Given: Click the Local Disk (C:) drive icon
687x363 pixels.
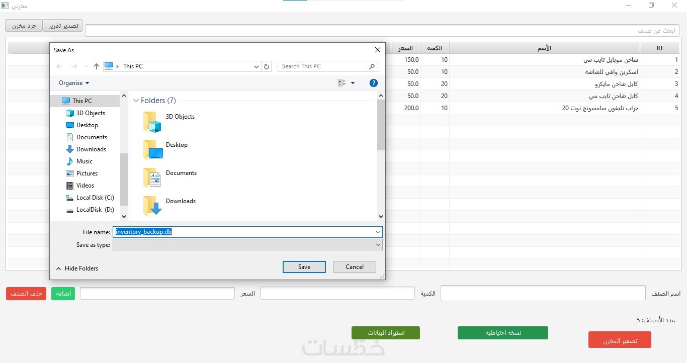Looking at the screenshot, I should (70, 198).
